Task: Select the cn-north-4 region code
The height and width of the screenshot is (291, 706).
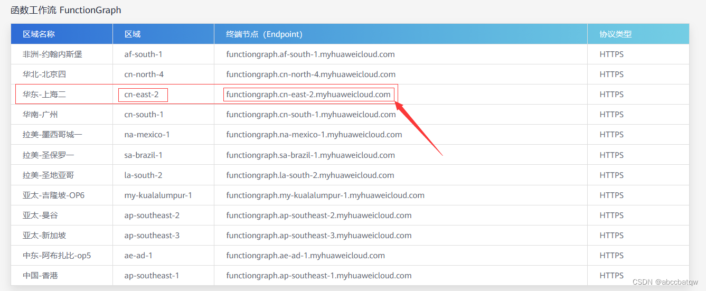Action: 144,74
